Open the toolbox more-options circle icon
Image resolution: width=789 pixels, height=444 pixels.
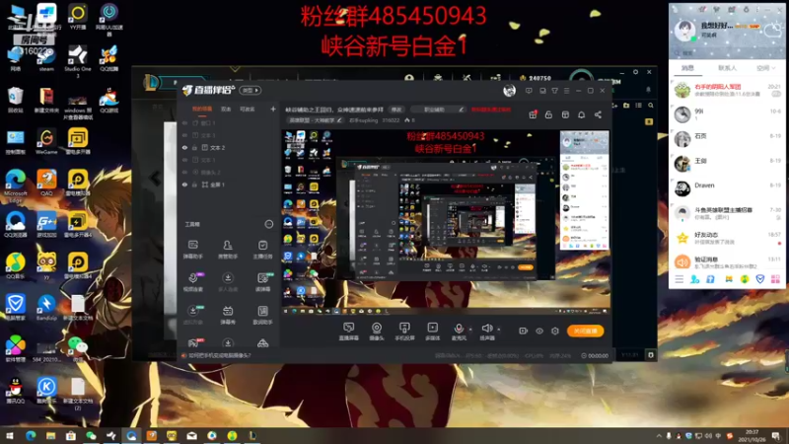tap(269, 224)
